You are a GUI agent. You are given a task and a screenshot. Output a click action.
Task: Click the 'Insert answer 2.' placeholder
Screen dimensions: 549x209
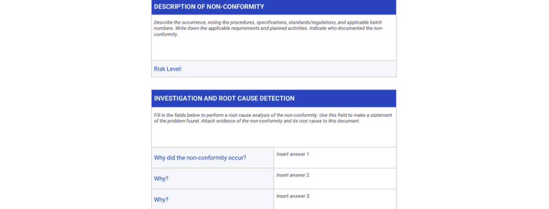[x=293, y=175]
